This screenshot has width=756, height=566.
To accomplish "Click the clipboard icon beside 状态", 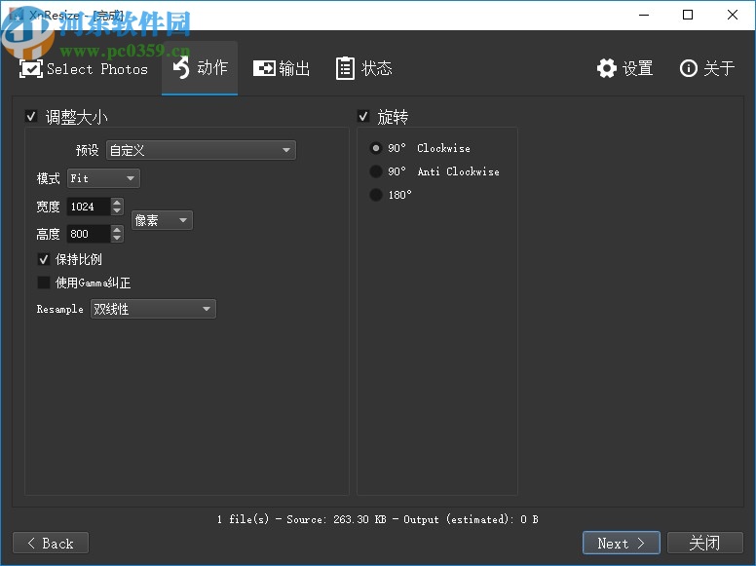I will pyautogui.click(x=345, y=68).
